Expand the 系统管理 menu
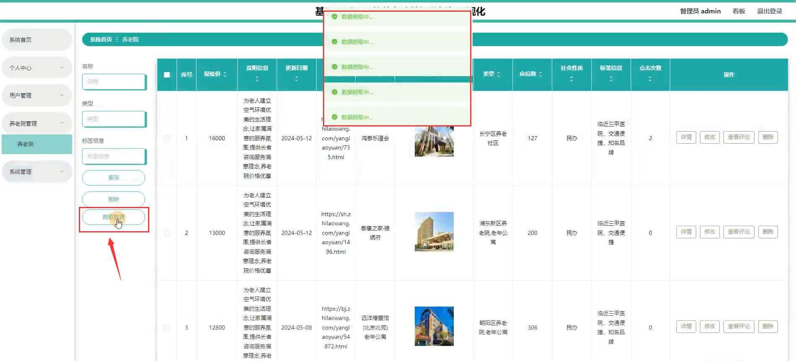This screenshot has width=796, height=361. pos(37,172)
